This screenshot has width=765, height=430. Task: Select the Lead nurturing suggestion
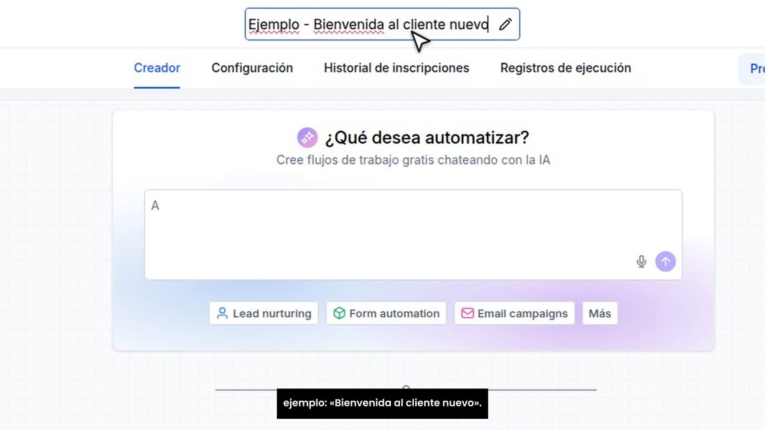point(264,313)
